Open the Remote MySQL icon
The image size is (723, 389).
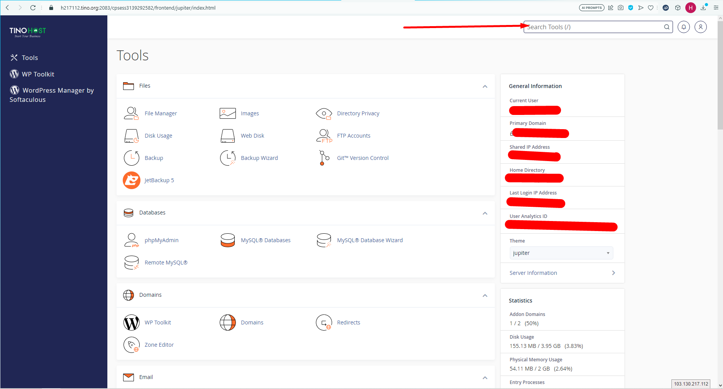[x=131, y=263]
